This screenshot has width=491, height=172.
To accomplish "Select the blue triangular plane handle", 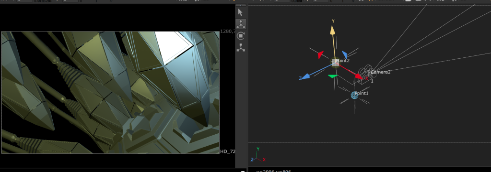I will point(344,54).
